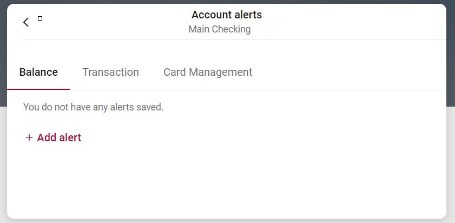
Task: Click the Main Checking account subtitle
Action: [220, 29]
